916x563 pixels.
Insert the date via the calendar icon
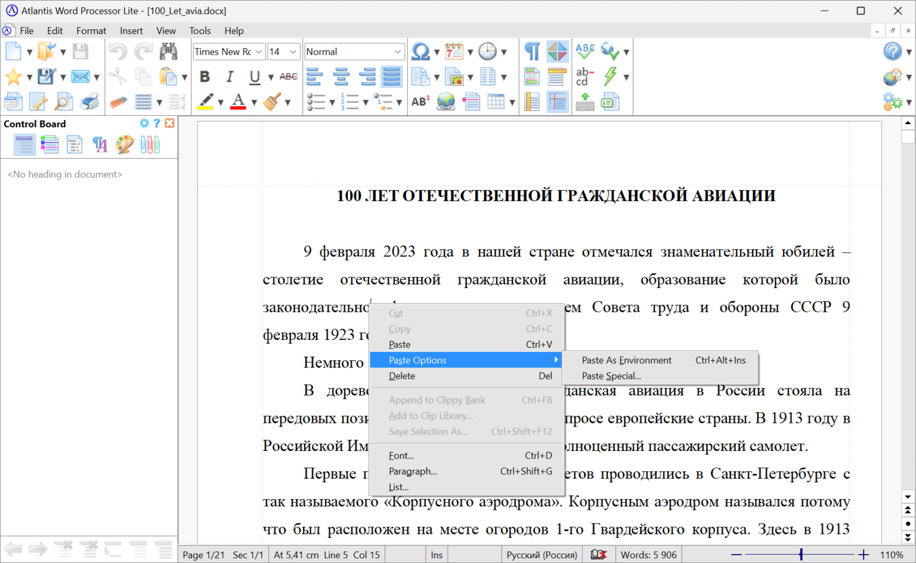(454, 51)
